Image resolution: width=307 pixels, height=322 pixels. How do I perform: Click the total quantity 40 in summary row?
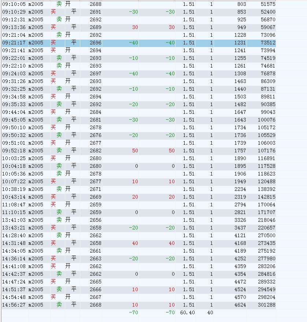tap(210, 312)
